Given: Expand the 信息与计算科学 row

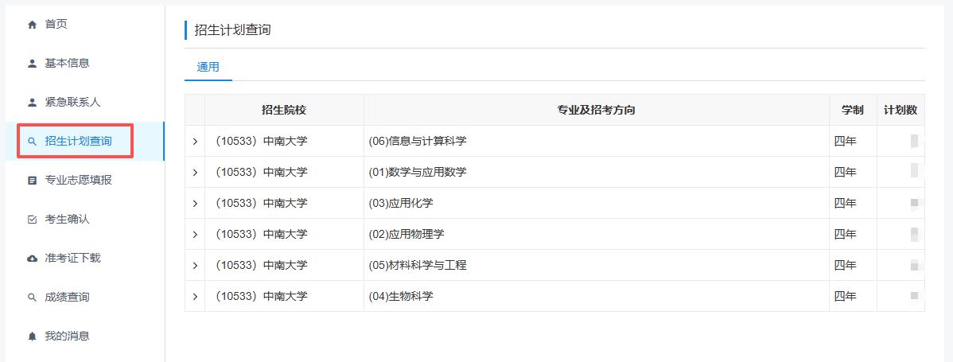Looking at the screenshot, I should [195, 142].
